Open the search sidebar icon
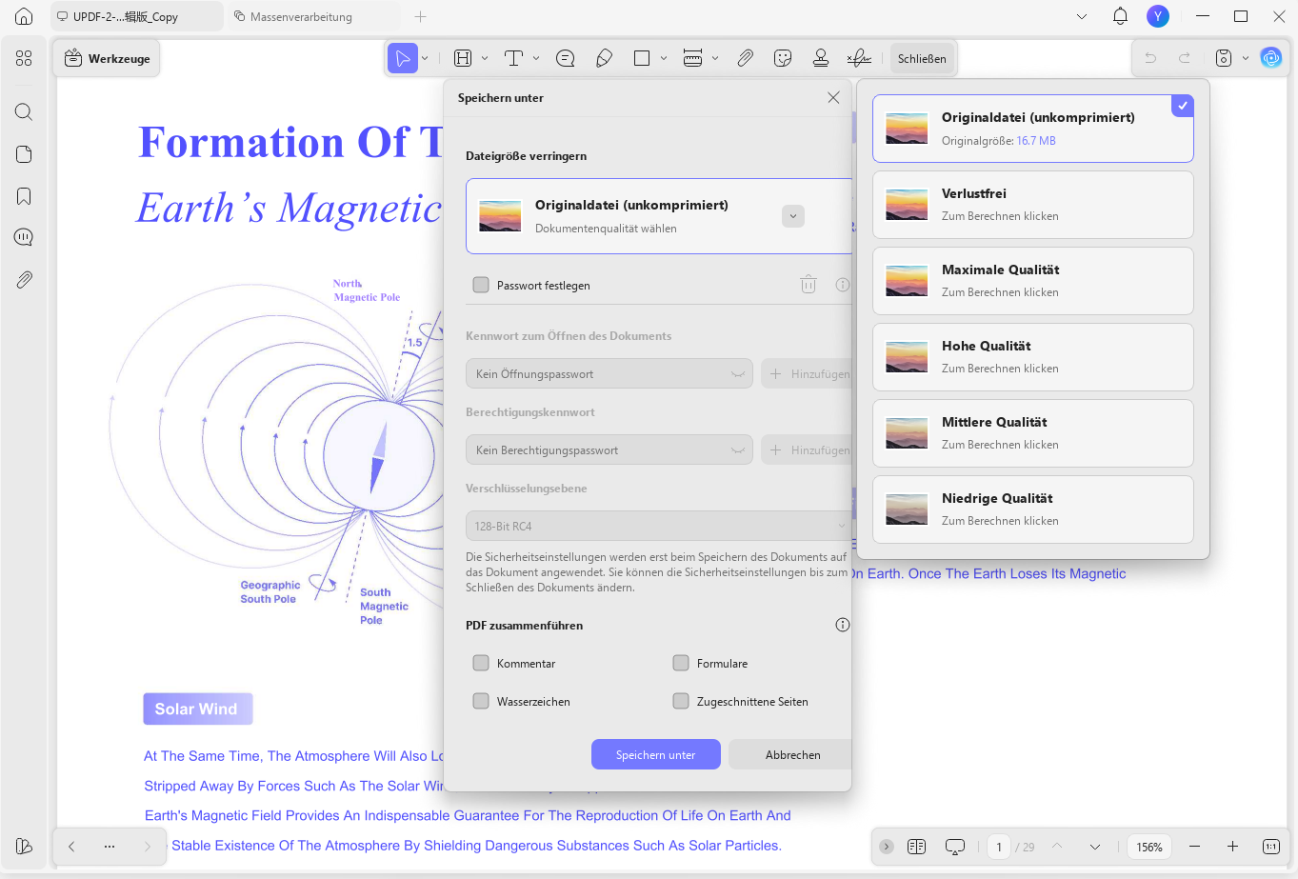 pos(24,111)
